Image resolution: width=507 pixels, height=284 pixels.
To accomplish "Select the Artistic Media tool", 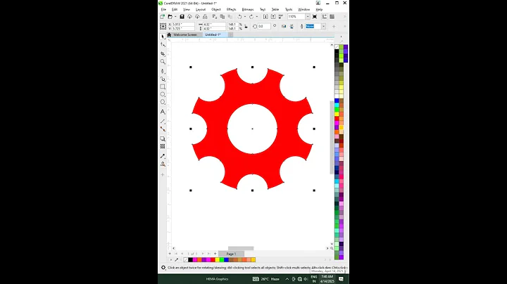I will click(x=163, y=79).
